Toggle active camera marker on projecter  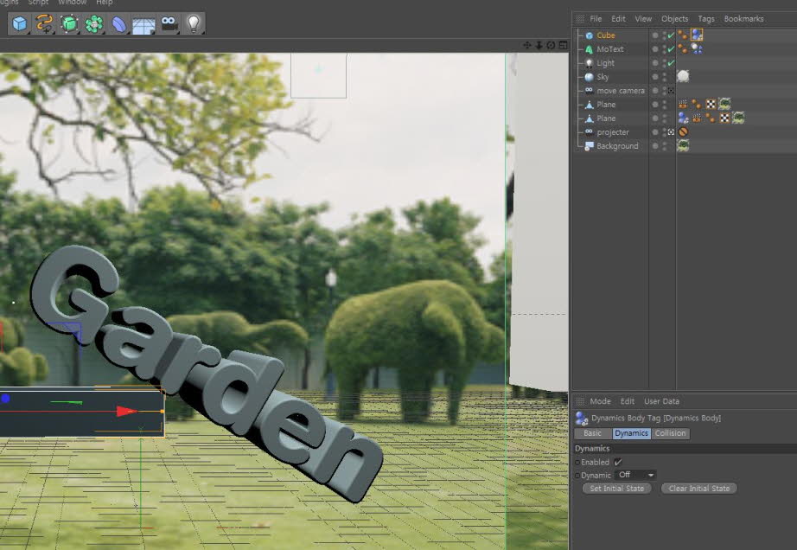pos(671,132)
